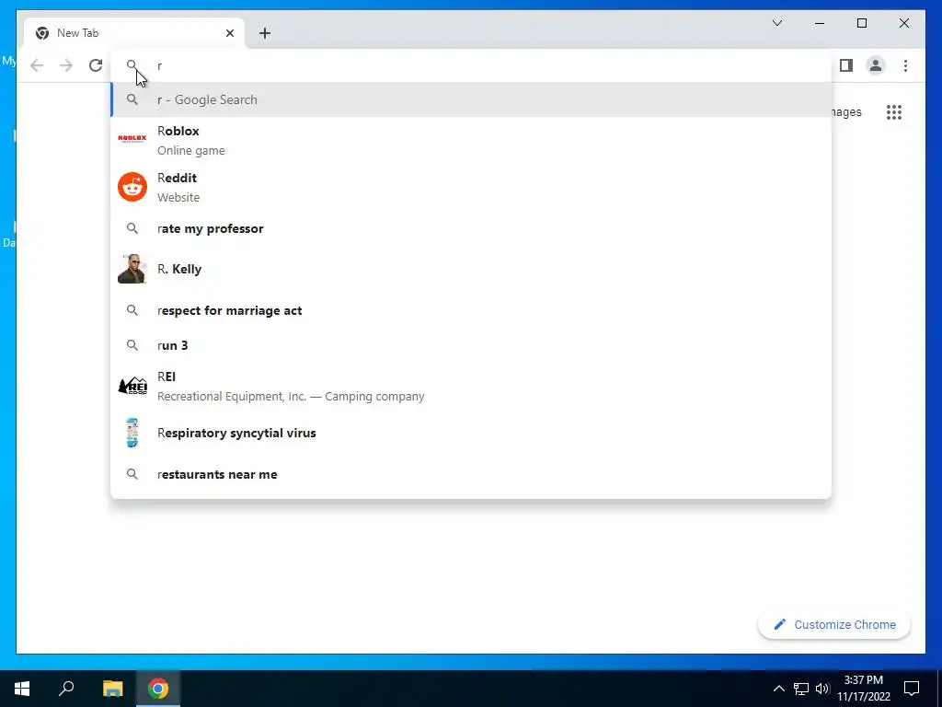Open the Images link

[846, 112]
